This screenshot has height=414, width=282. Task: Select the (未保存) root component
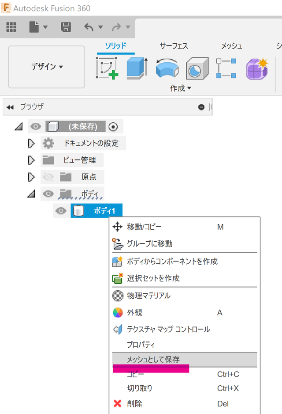(76, 126)
